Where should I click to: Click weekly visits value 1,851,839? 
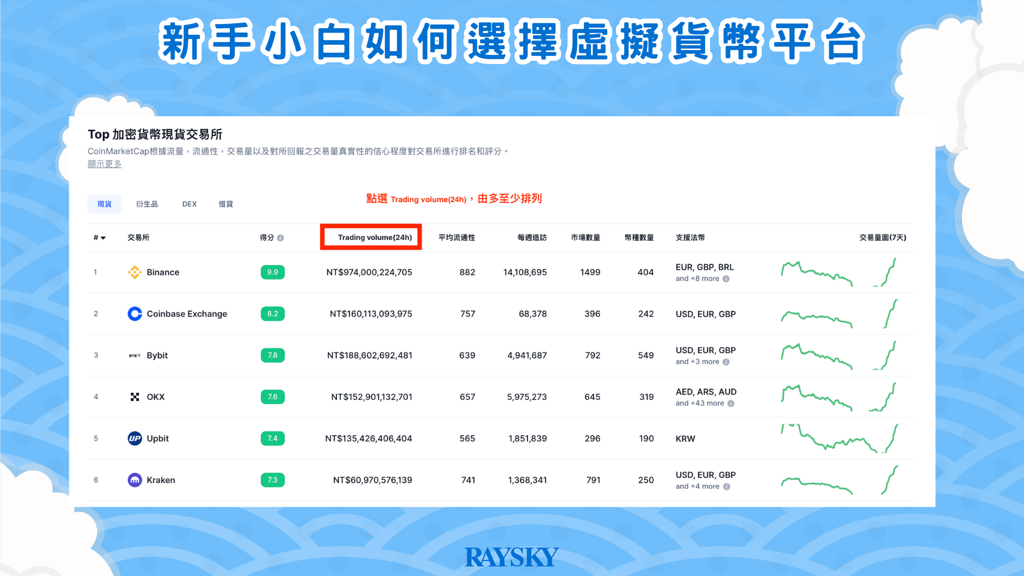527,438
